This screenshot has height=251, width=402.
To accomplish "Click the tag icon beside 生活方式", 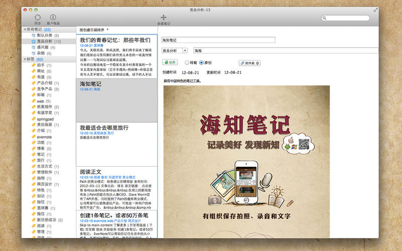I will click(33, 167).
